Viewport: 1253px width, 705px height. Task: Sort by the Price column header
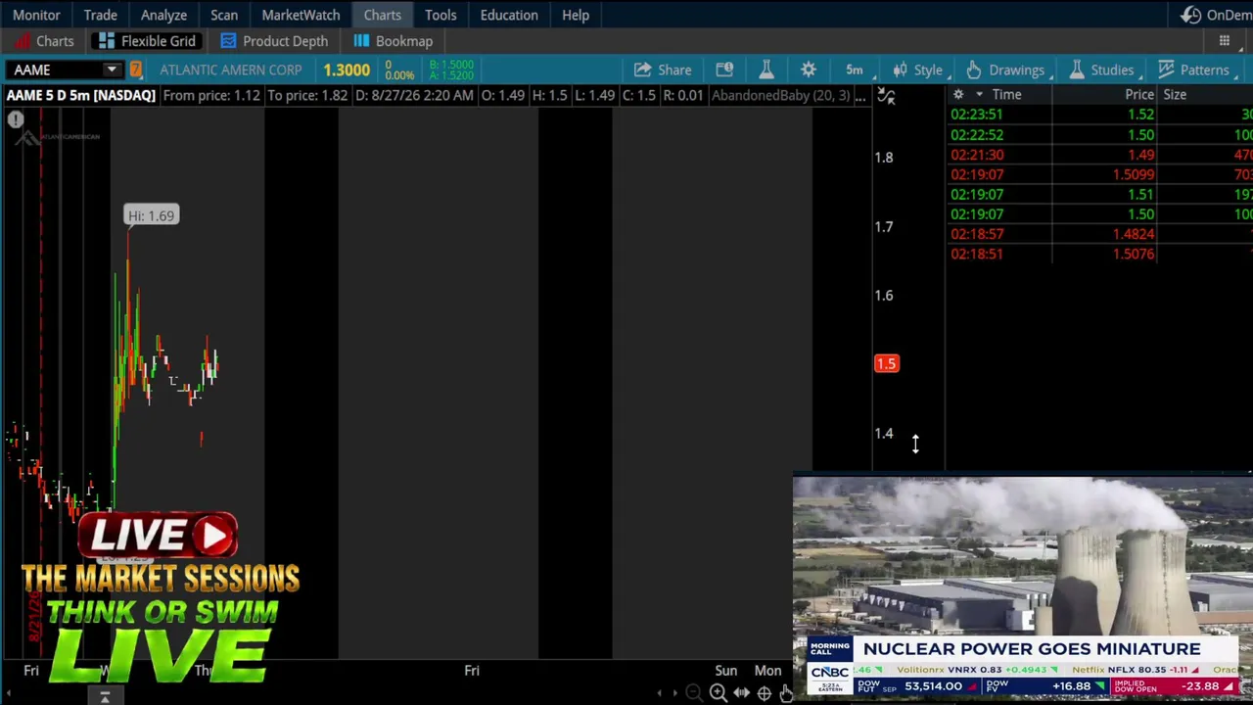(1139, 95)
